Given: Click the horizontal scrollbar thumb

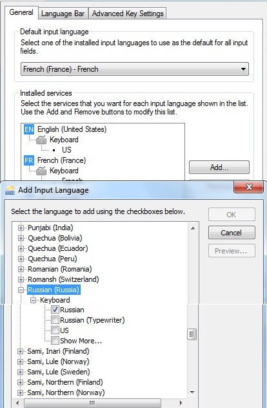Looking at the screenshot, I should [x=93, y=403].
